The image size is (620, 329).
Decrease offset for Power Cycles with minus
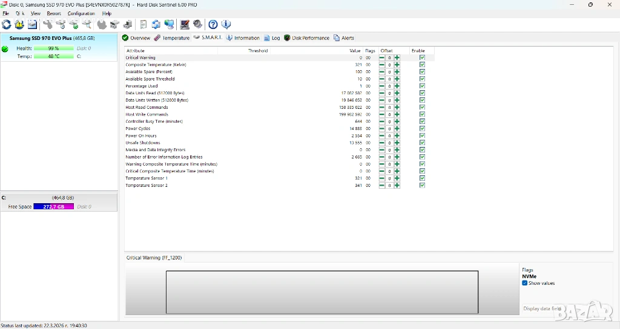click(x=382, y=129)
